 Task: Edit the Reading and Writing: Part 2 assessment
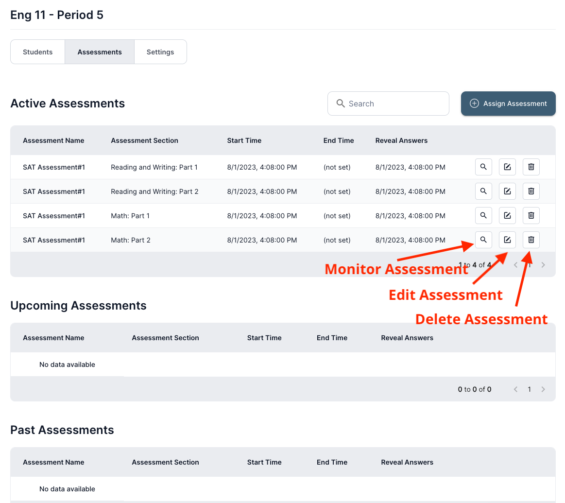point(507,191)
